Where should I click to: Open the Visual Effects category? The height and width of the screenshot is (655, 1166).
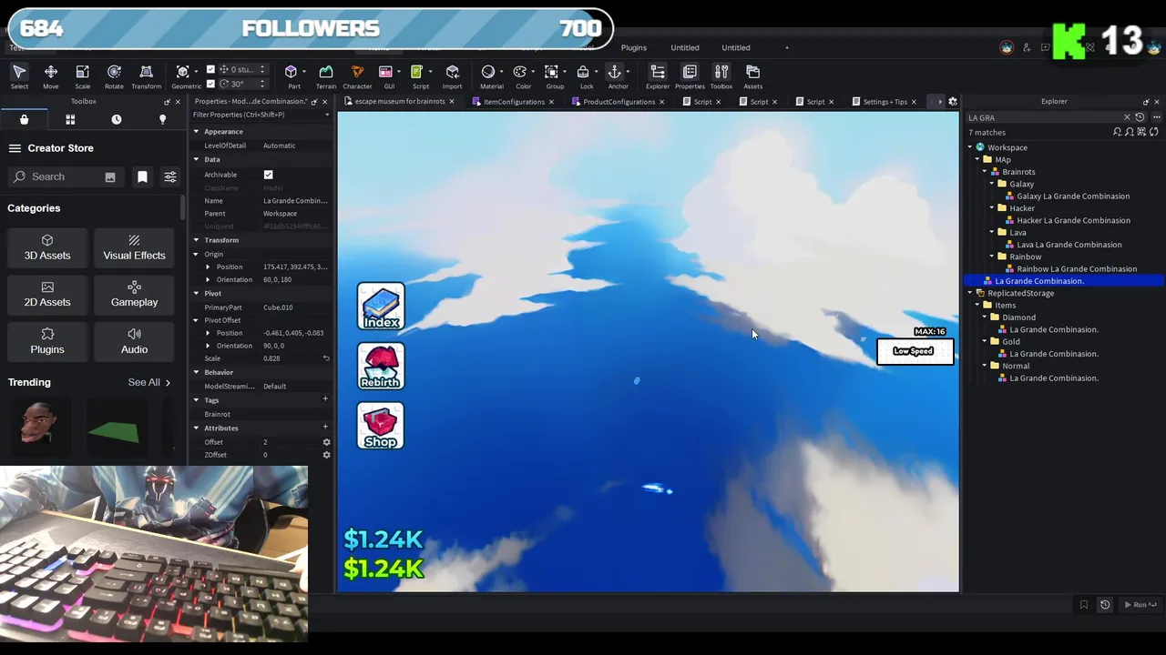click(x=134, y=247)
